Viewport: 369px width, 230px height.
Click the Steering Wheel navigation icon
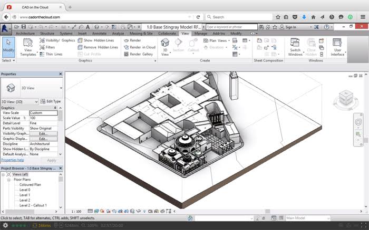[358, 122]
